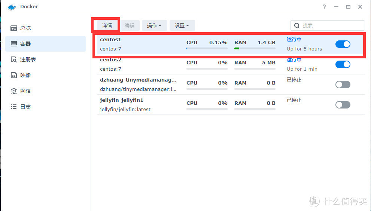The image size is (371, 211).
Task: Focus the 搜索 search input field
Action: (x=328, y=25)
